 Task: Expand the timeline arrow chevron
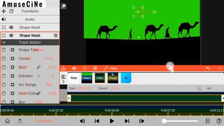coord(63,82)
